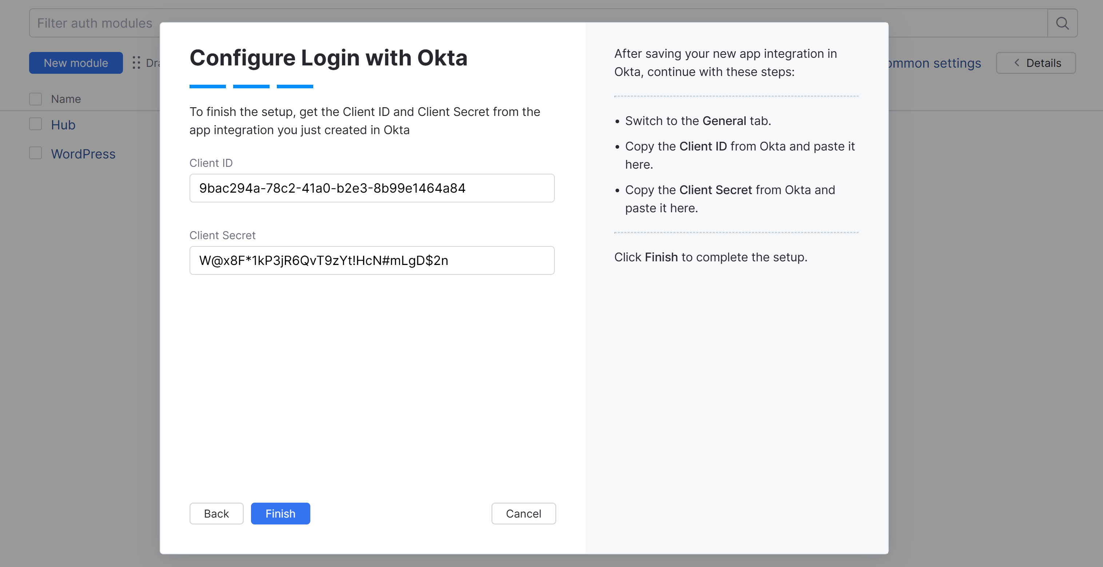The height and width of the screenshot is (567, 1103).
Task: Focus the Client ID input field
Action: click(372, 188)
